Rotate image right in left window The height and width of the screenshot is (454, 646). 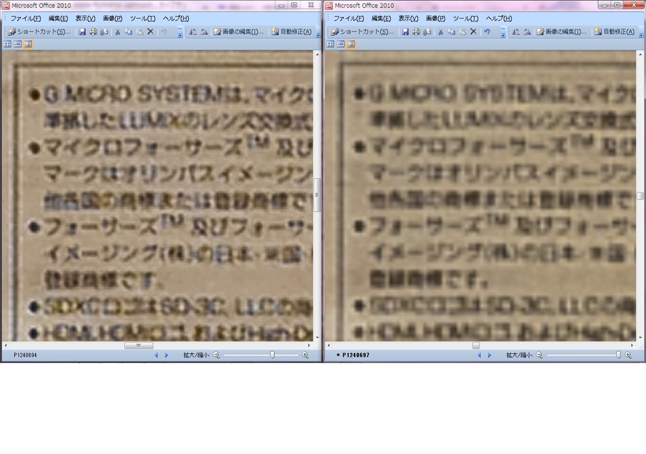coord(204,32)
